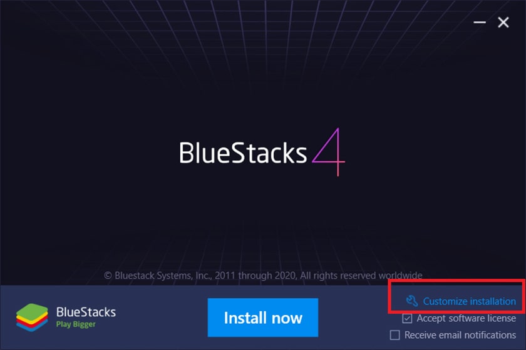Close the BlueStacks installer with the X
The image size is (526, 350).
[x=503, y=22]
